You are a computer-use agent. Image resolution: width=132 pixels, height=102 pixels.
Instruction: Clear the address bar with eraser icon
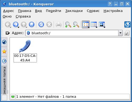[8, 33]
